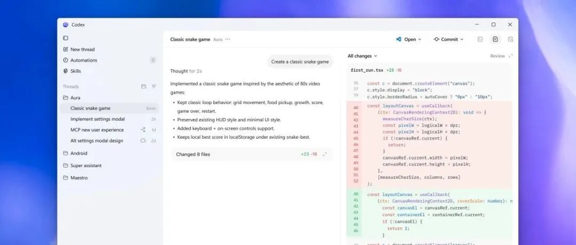
Task: Click the VS Code logo icon
Action: [398, 39]
